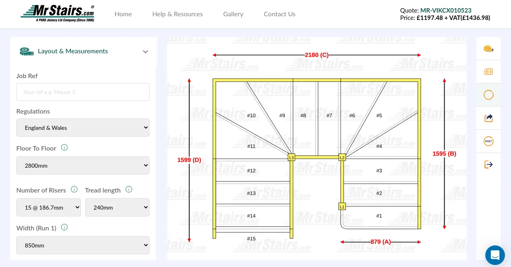Collapse the Layout & Measurements panel chevron
The image size is (511, 267).
click(x=145, y=52)
